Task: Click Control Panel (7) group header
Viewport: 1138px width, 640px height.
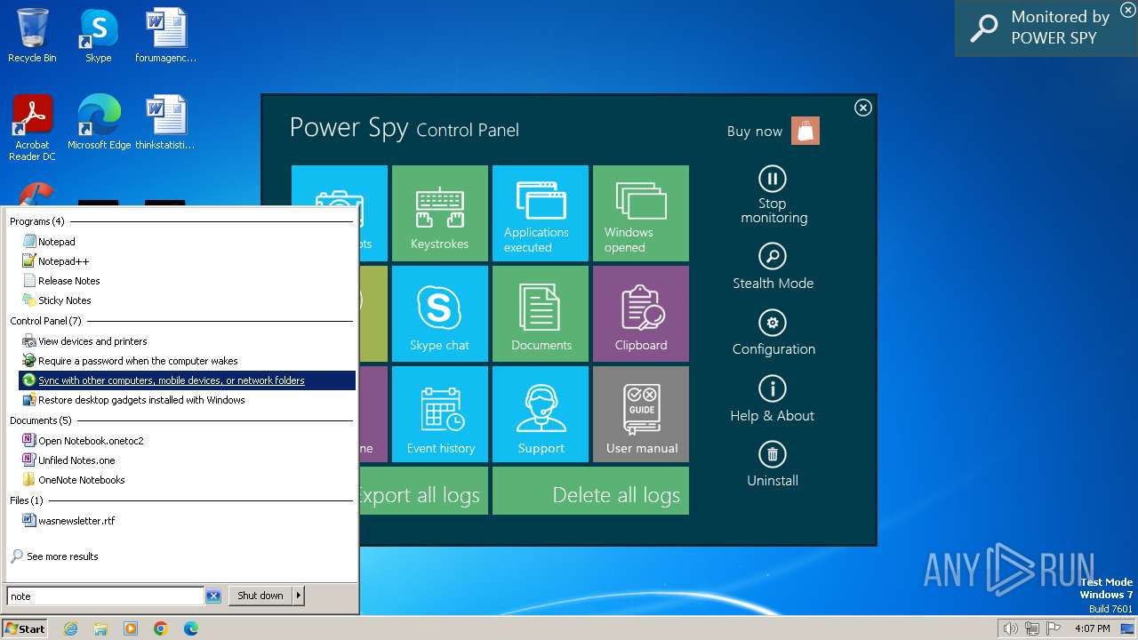Action: [45, 321]
